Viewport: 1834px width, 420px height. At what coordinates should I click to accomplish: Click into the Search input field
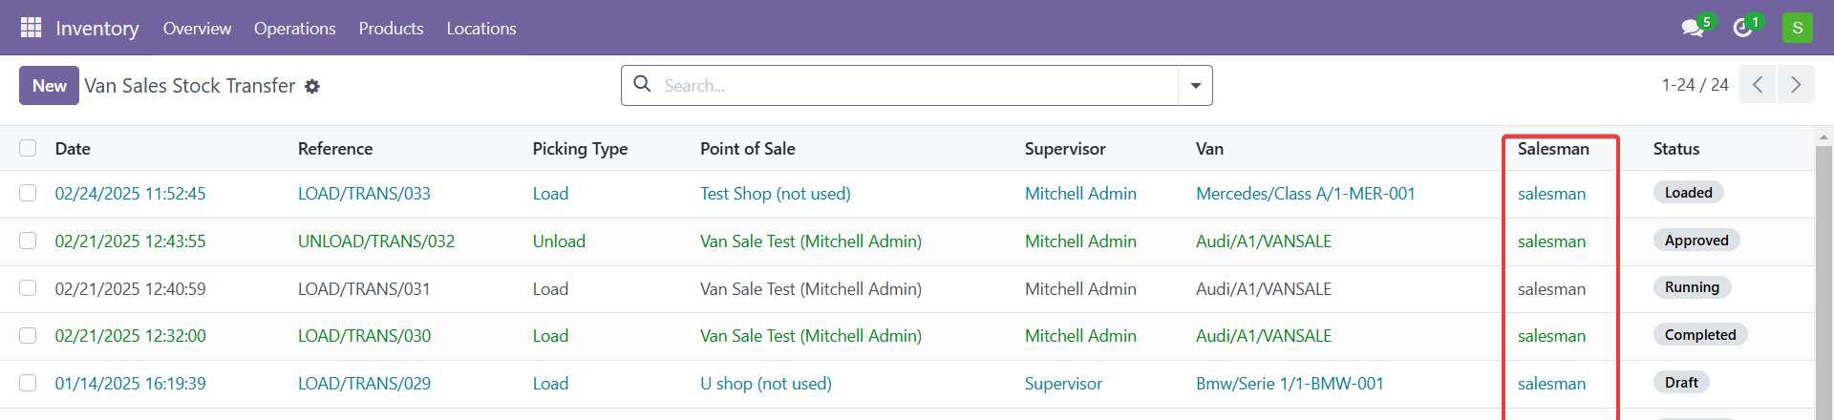907,86
